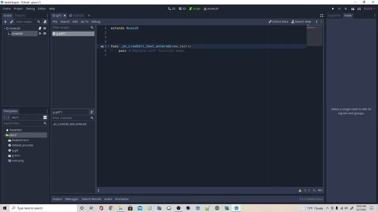
Task: Jump to _on_LineEdit_text_entered method
Action: coord(70,124)
